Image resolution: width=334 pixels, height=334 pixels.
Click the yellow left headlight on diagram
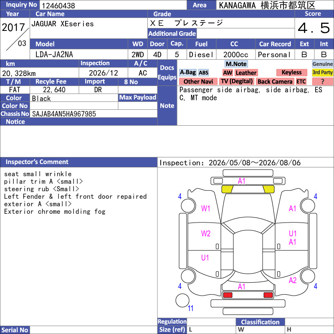point(227,189)
